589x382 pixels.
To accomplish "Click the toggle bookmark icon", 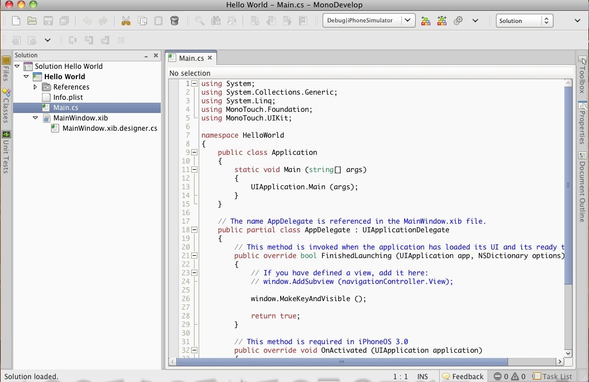I will tap(255, 21).
